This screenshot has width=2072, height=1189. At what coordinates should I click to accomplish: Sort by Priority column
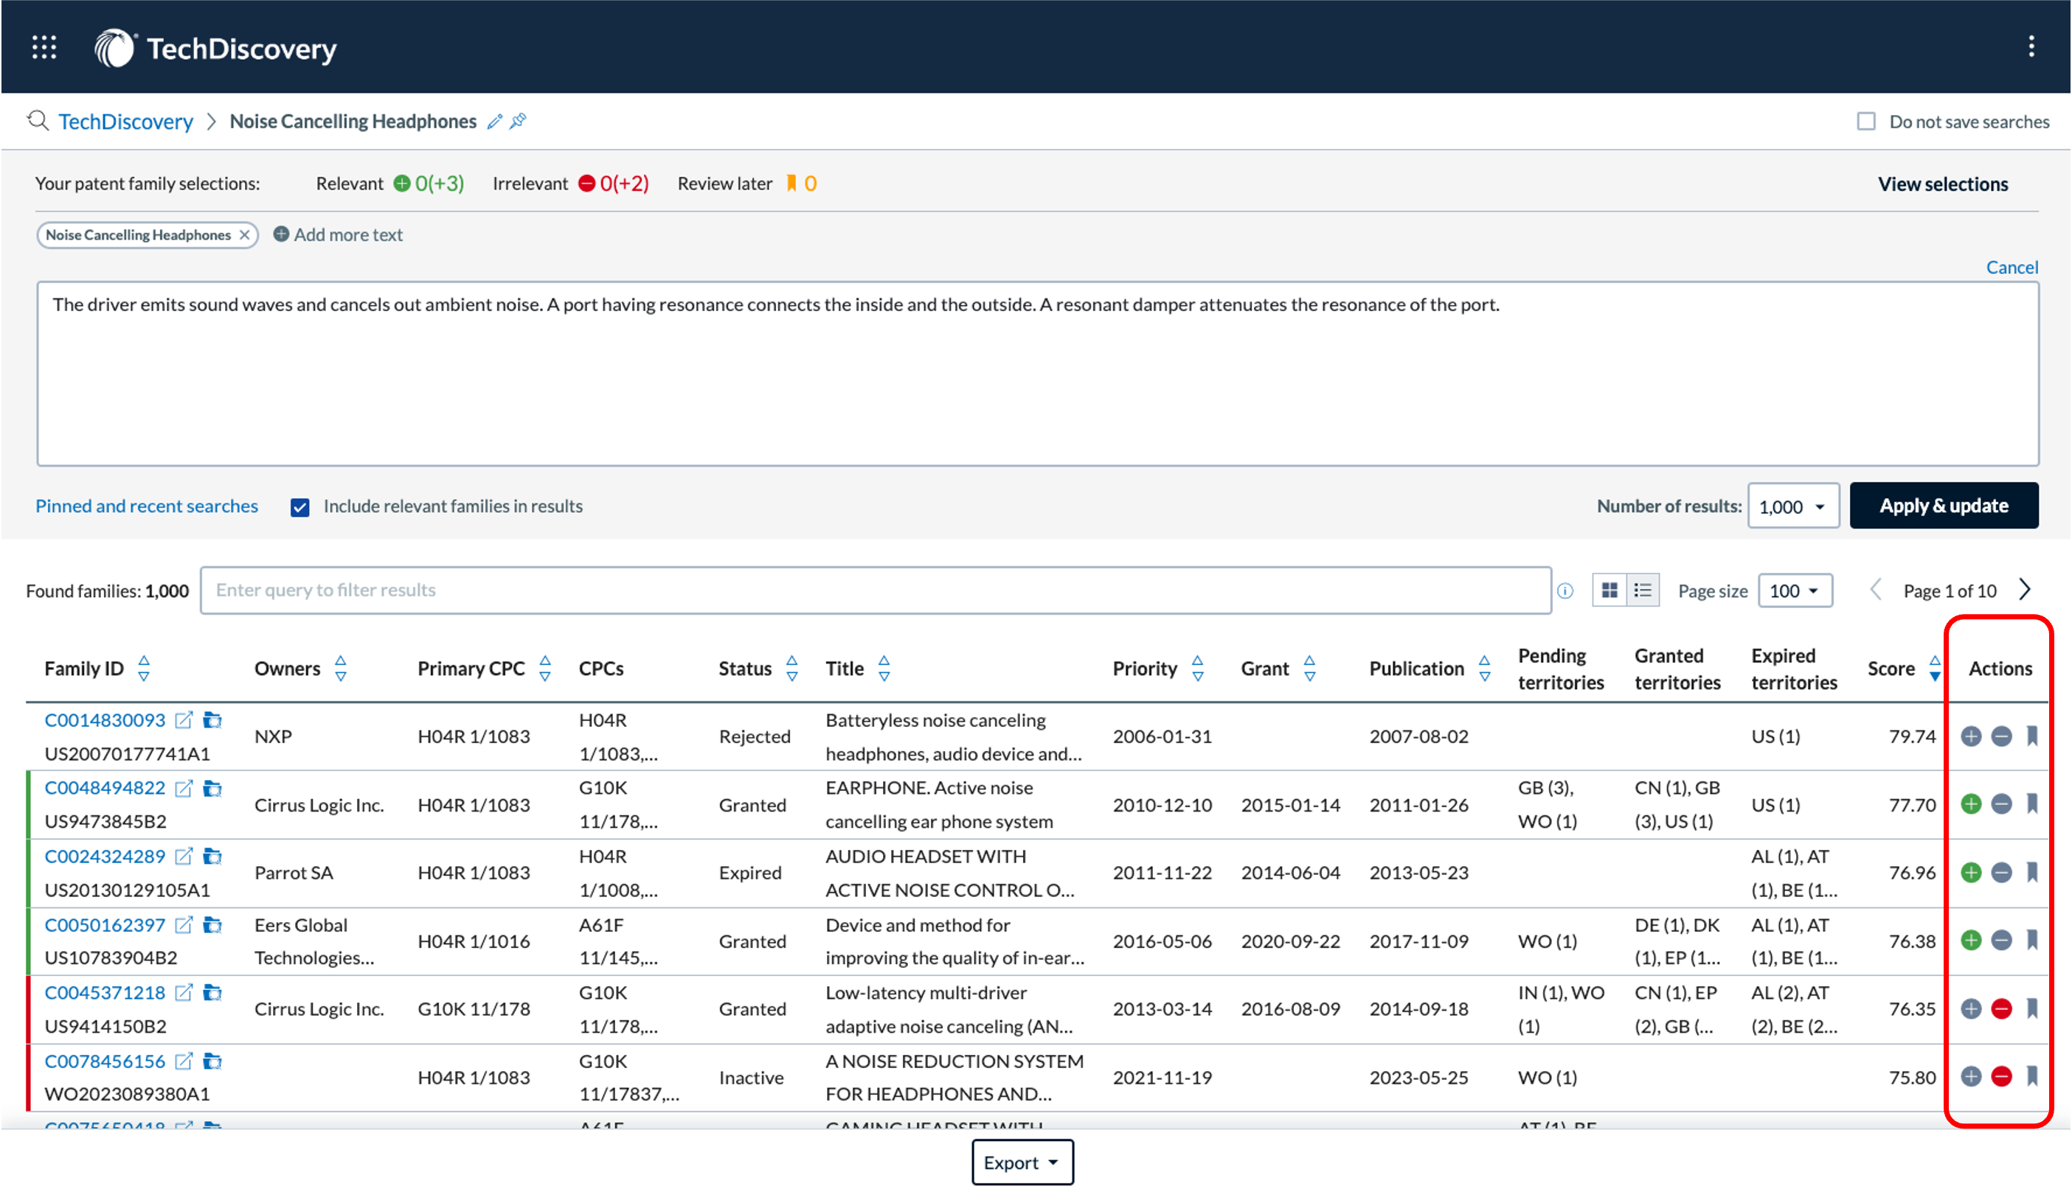[1197, 669]
